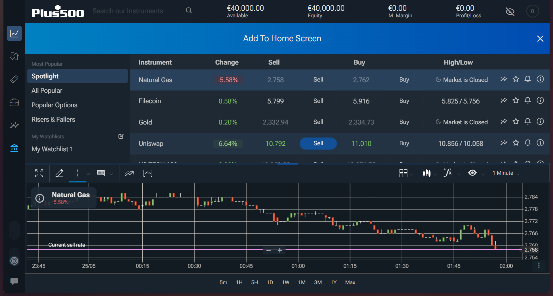Click the bell alert icon for Filecoin
The width and height of the screenshot is (553, 296).
tap(527, 101)
